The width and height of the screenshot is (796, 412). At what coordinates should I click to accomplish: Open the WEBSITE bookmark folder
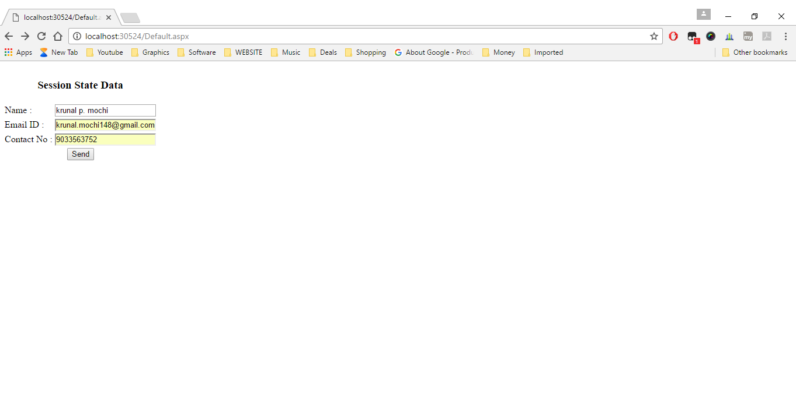pyautogui.click(x=243, y=52)
